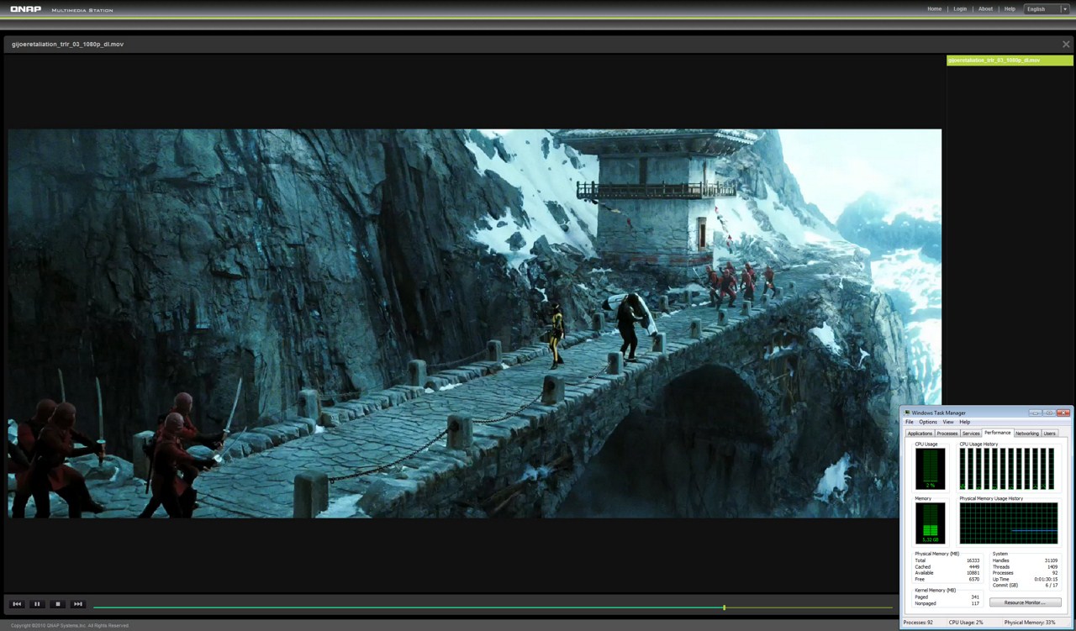Close the video player panel
The width and height of the screenshot is (1076, 631).
pyautogui.click(x=1066, y=44)
